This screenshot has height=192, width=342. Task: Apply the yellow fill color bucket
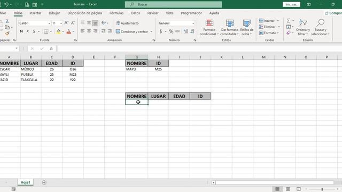(x=58, y=31)
